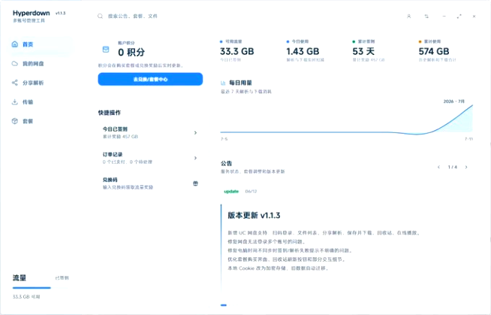Click the 公告 section heading

point(227,163)
